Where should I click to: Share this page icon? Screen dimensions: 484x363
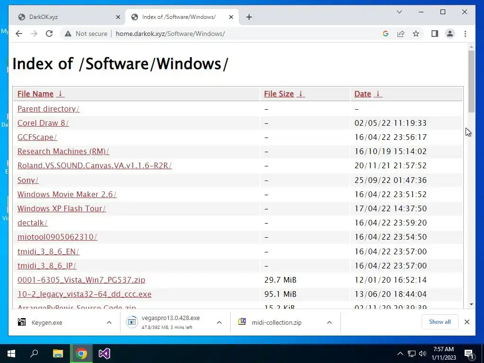[401, 34]
